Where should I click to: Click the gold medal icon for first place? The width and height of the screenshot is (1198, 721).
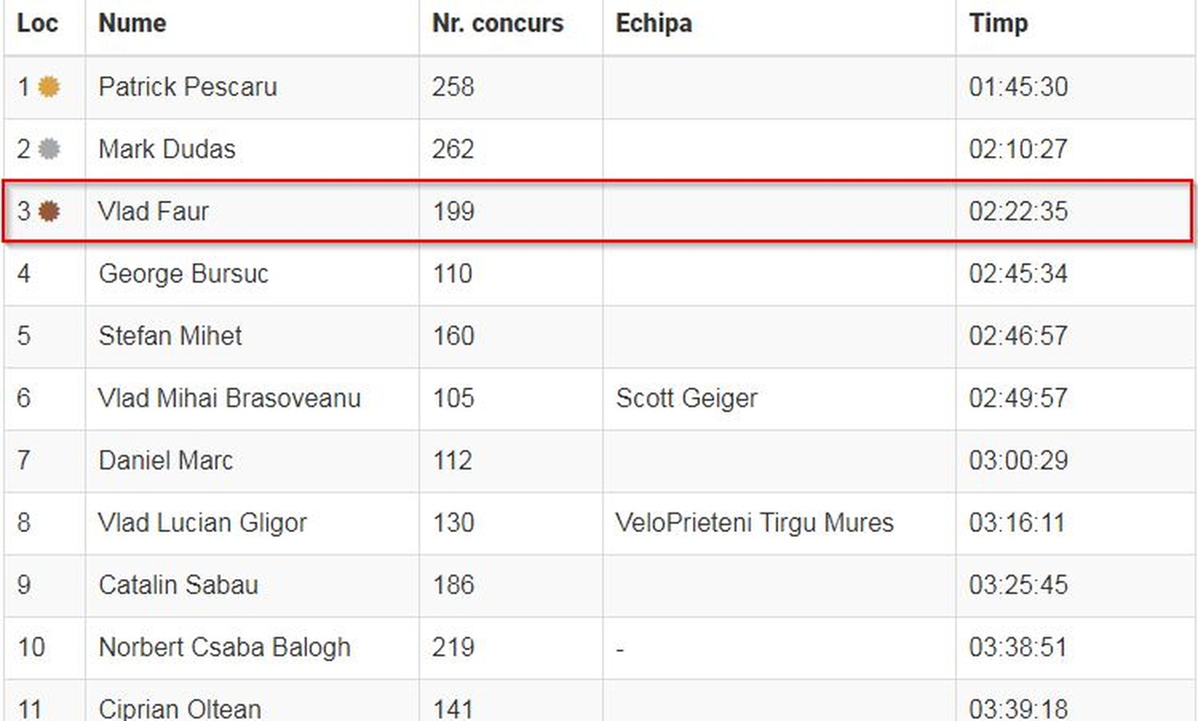tap(49, 86)
